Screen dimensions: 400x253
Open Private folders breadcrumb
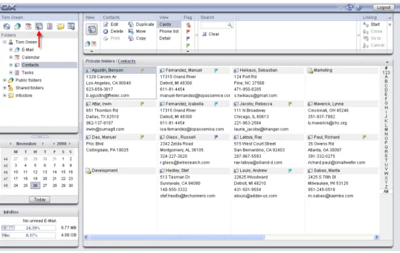(100, 61)
